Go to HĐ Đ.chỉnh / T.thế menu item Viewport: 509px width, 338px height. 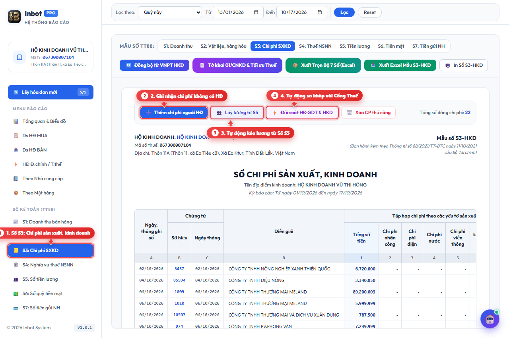[51, 164]
